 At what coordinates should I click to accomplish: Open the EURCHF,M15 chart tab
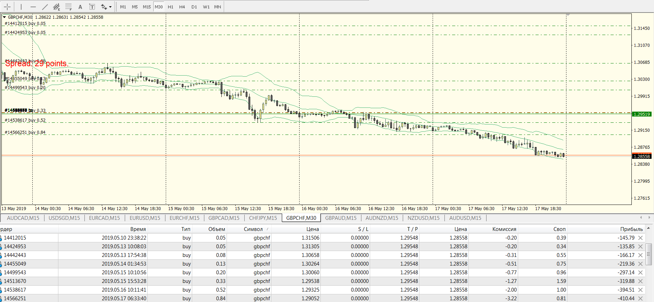(185, 218)
